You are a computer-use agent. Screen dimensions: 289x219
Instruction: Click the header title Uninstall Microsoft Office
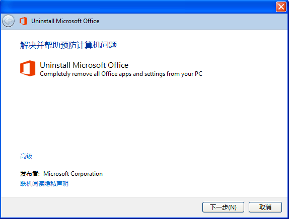tap(65, 21)
